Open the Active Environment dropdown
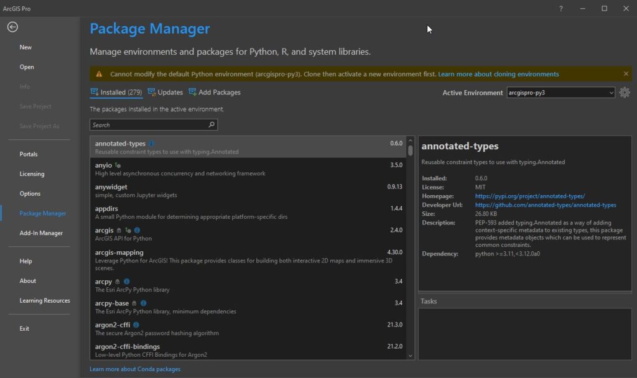This screenshot has height=378, width=637. pyautogui.click(x=560, y=93)
